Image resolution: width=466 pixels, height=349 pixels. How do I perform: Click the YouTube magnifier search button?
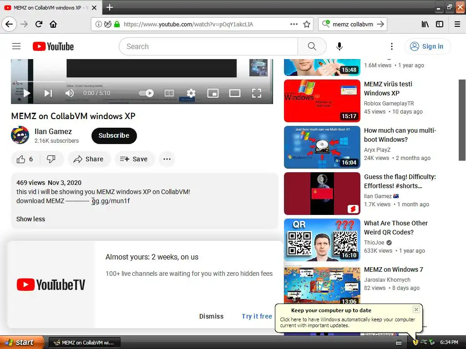[312, 46]
